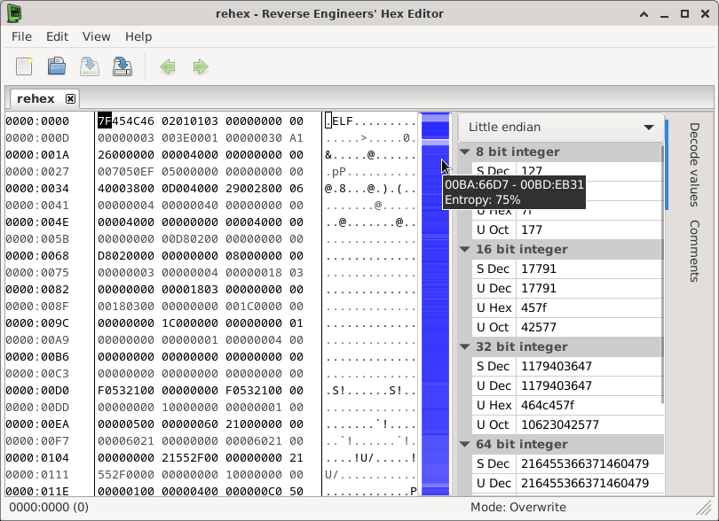Open the Edit menu
This screenshot has width=719, height=521.
[57, 36]
